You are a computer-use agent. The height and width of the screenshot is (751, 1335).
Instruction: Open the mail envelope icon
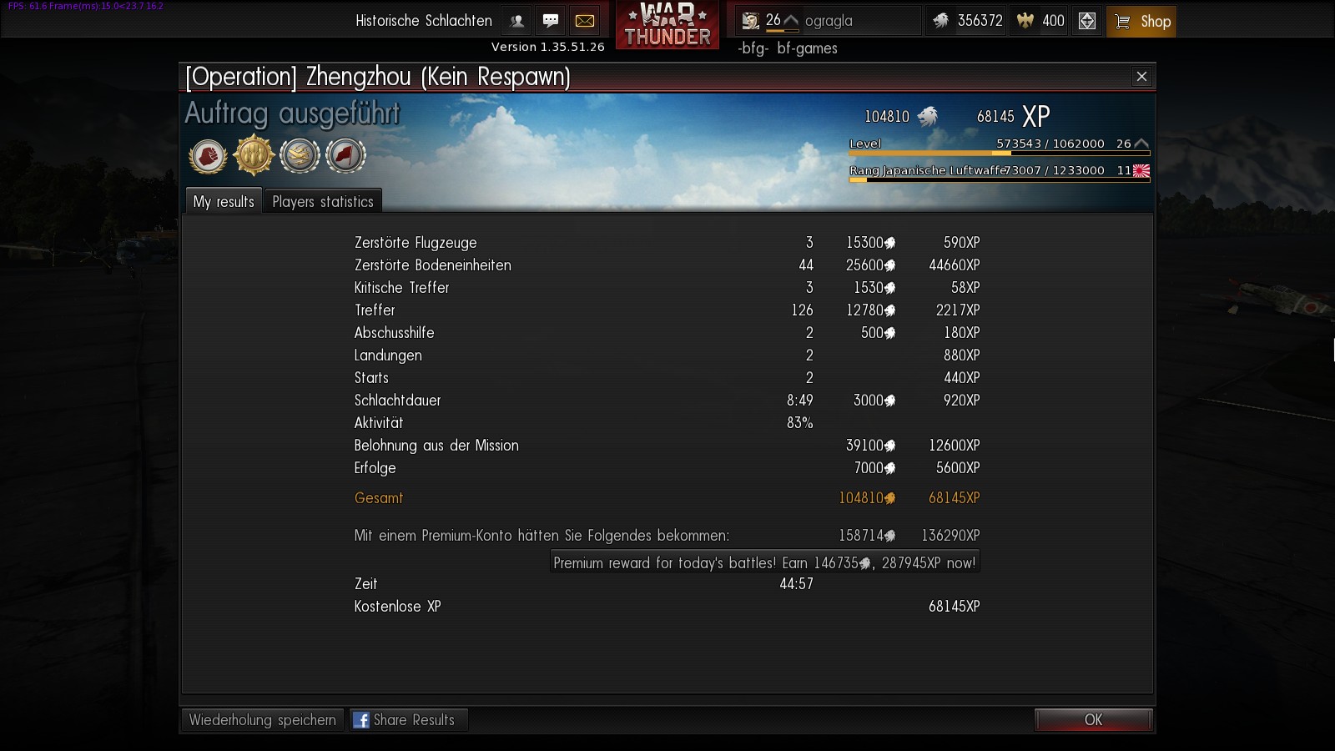pos(585,21)
